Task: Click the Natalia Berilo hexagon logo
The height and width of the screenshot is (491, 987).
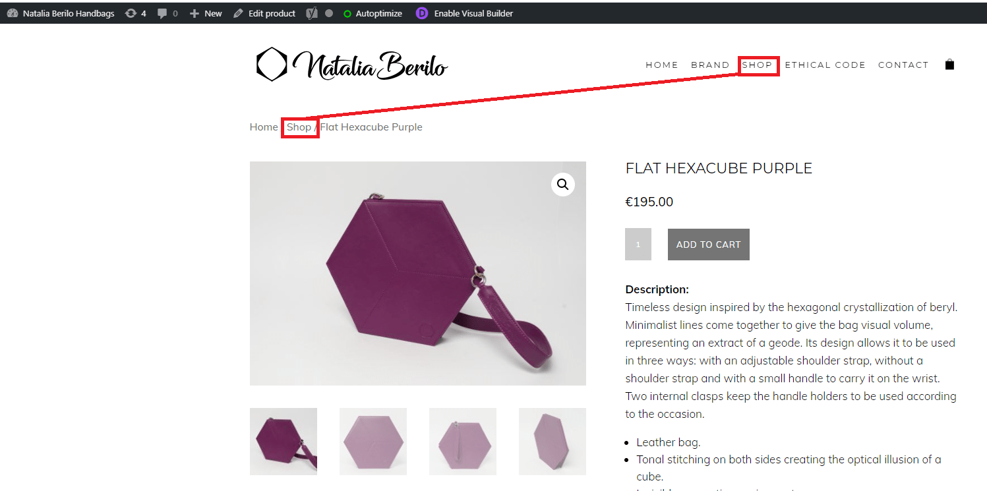Action: 272,64
